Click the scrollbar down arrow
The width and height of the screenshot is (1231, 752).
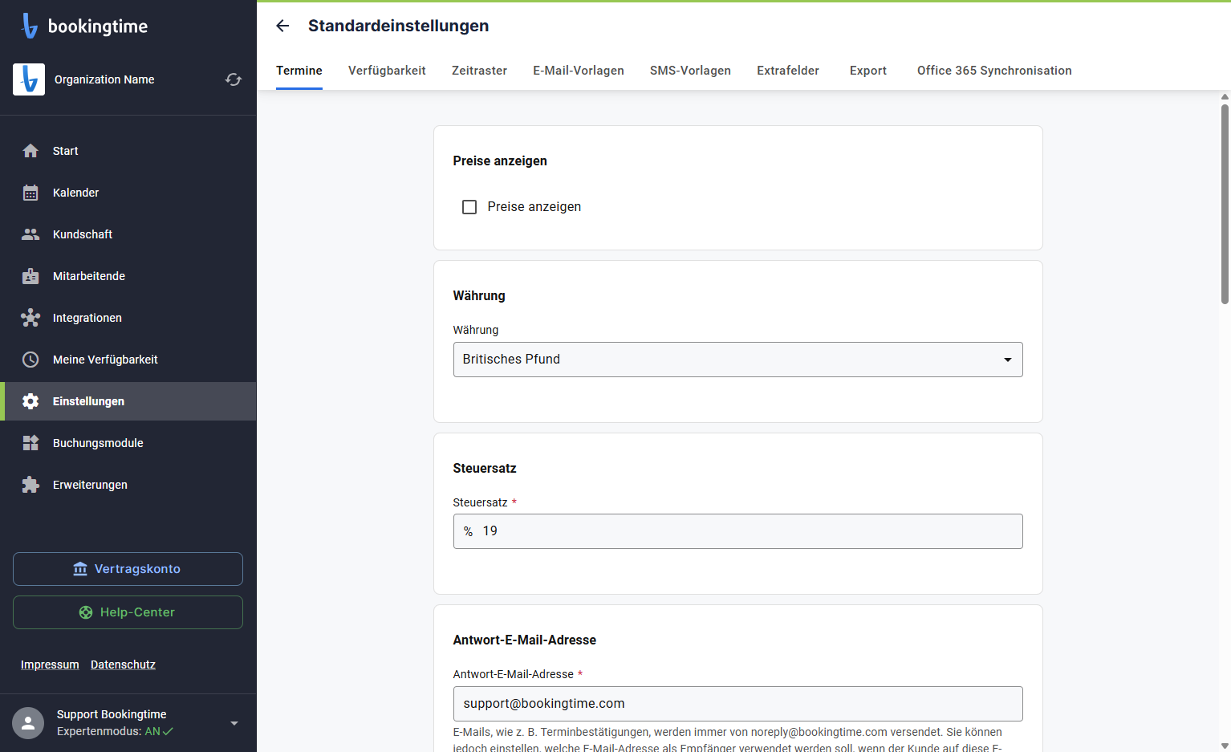tap(1225, 746)
